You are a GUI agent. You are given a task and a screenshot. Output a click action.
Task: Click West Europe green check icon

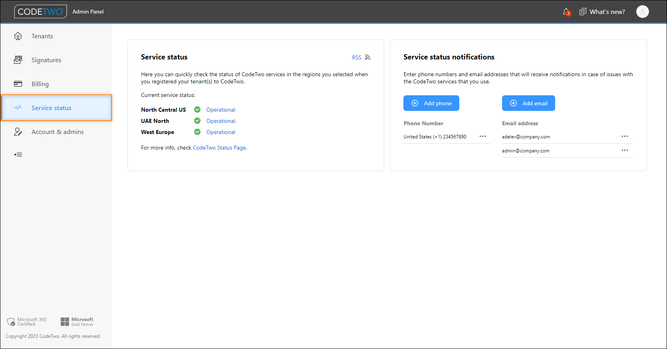click(197, 132)
